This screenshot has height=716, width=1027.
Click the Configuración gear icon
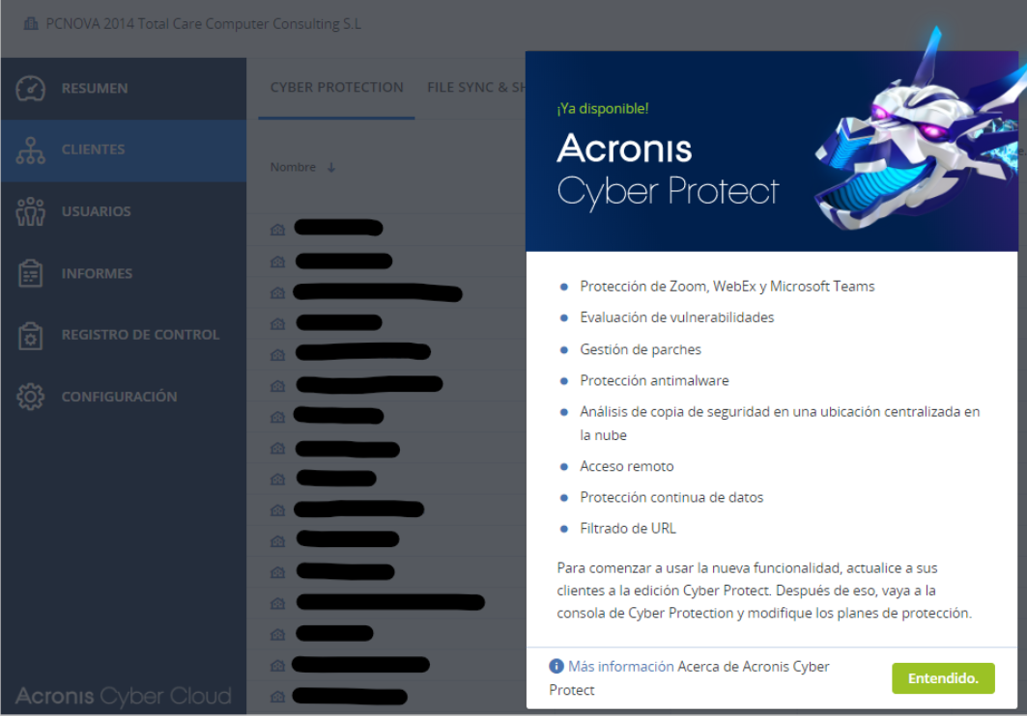pyautogui.click(x=31, y=397)
